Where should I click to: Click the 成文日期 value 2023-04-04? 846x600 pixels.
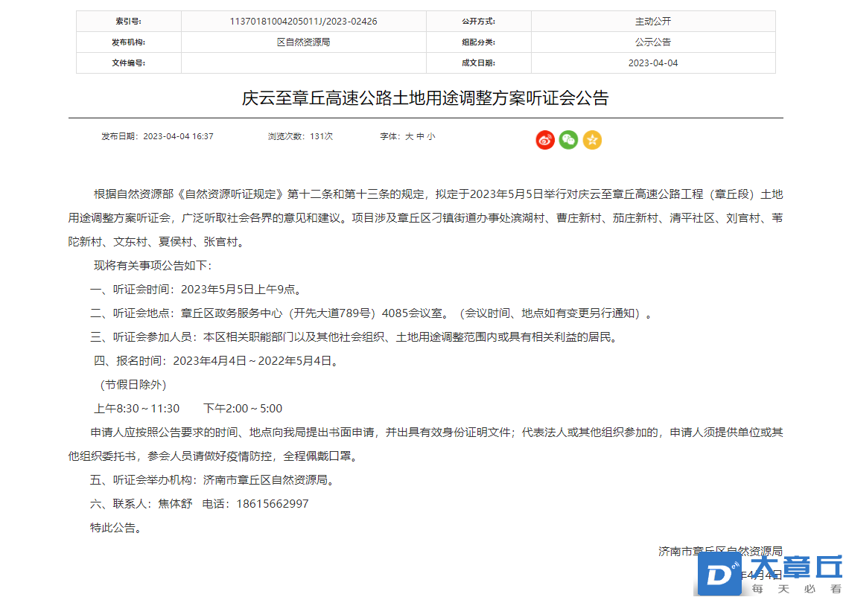[x=653, y=63]
